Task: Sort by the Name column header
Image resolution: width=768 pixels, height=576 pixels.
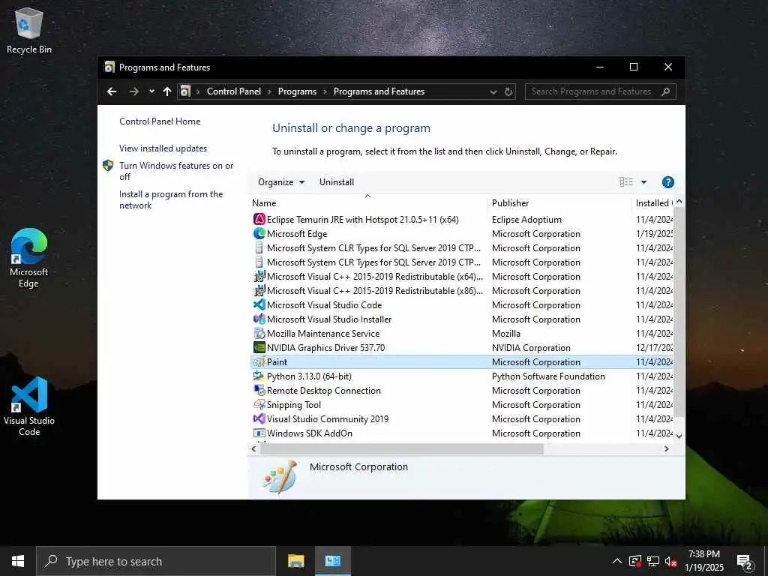Action: pyautogui.click(x=367, y=202)
